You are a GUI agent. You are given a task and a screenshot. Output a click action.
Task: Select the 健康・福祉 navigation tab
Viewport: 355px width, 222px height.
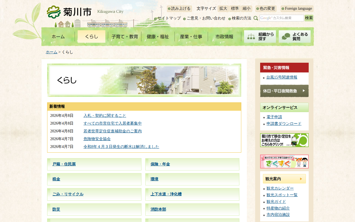pos(158,37)
